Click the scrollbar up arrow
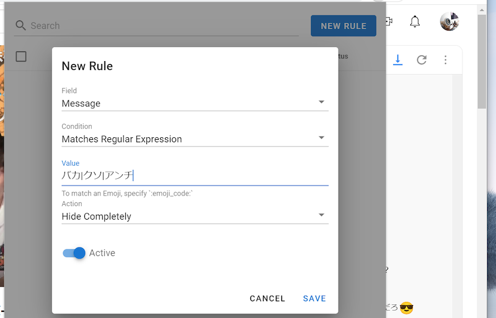Viewport: 496px width, 318px height. pos(482,9)
